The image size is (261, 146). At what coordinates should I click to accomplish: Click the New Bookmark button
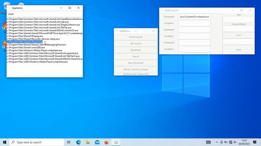click(x=136, y=63)
